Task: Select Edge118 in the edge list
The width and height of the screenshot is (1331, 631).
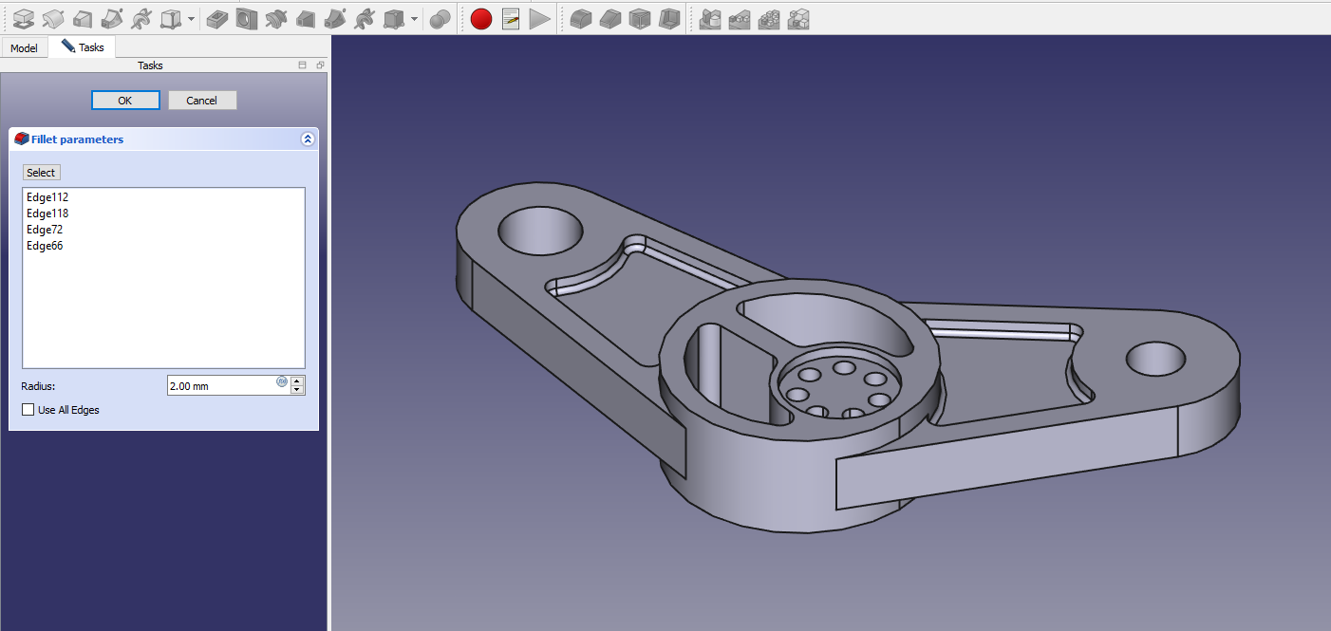Action: (47, 213)
